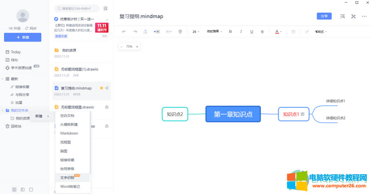This screenshot has height=194, width=371.
Task: Open the search-in-note icon beside 分享
Action: point(342,16)
